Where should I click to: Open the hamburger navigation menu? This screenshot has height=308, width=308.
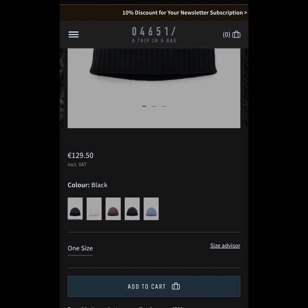click(74, 35)
